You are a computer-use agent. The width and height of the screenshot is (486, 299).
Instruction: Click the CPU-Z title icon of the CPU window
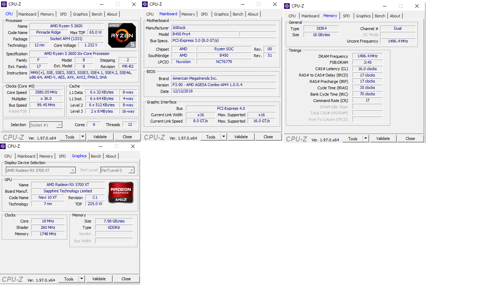(x=4, y=4)
